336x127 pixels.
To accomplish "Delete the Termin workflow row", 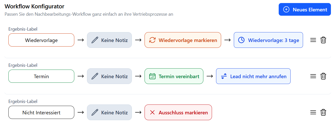I will 323,76.
